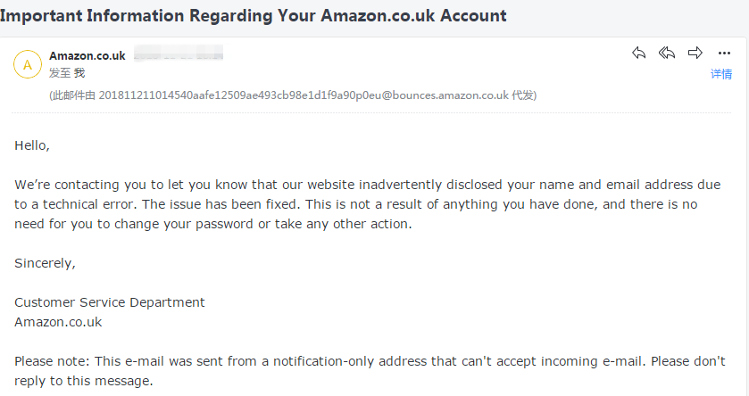Click the sender name Amazon.co.uk in the header

(87, 55)
